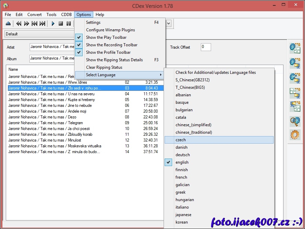Click the Pause playback icon
Screen dimensions: 305x229
[x=69, y=23]
